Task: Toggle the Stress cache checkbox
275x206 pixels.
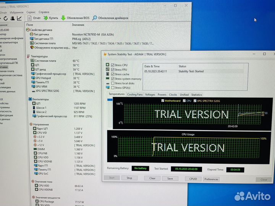Action: pyautogui.click(x=113, y=74)
